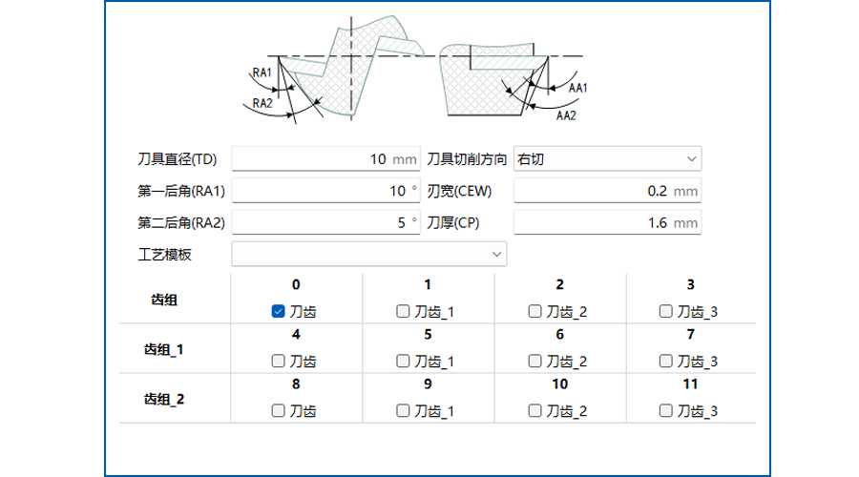Viewport: 859px width, 477px height.
Task: Enable 刀齿_1 under column 9
Action: tap(403, 411)
